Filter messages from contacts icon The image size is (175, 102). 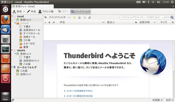click(79, 17)
